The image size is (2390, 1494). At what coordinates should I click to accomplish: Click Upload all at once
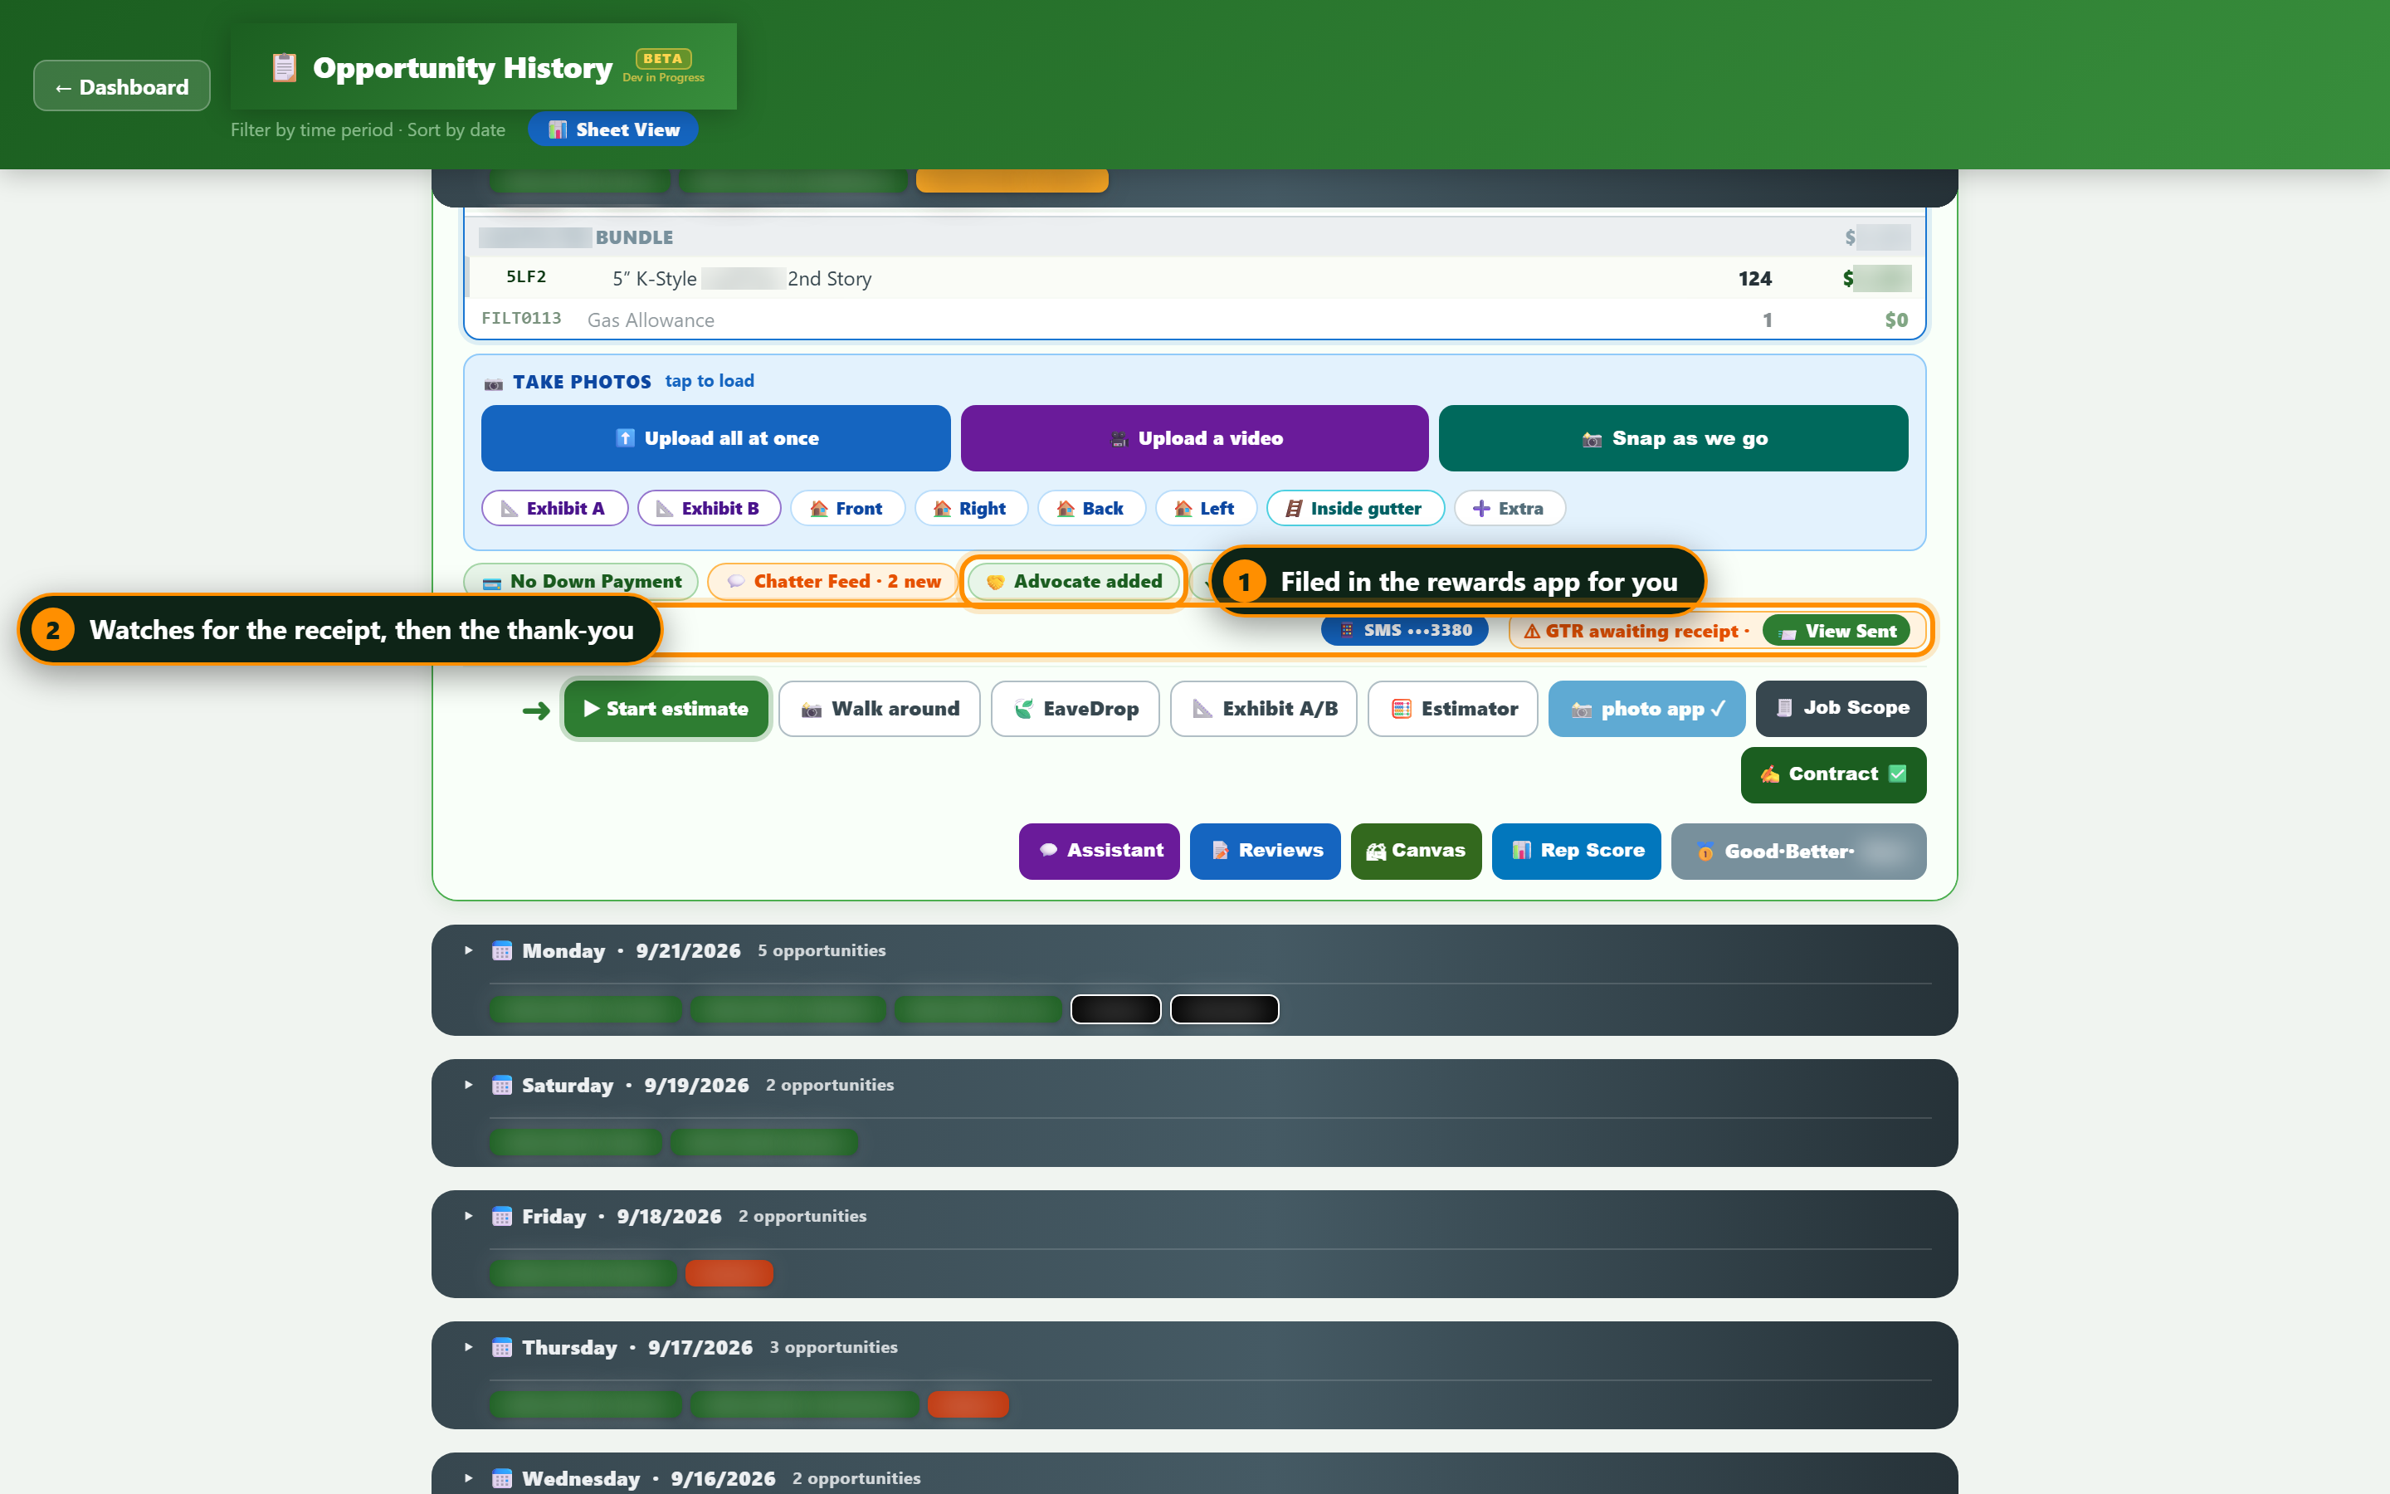pos(715,437)
